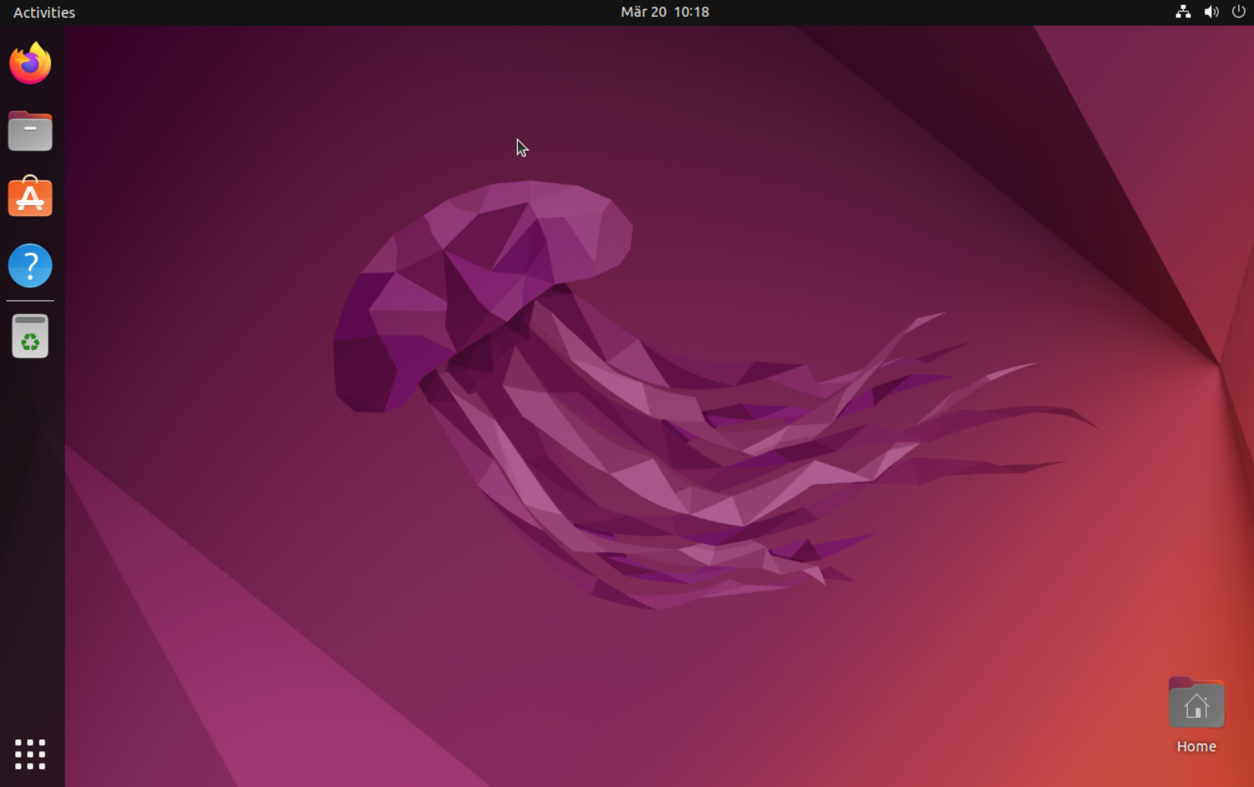Open Firefox from the dock
This screenshot has height=787, width=1254.
coord(30,63)
